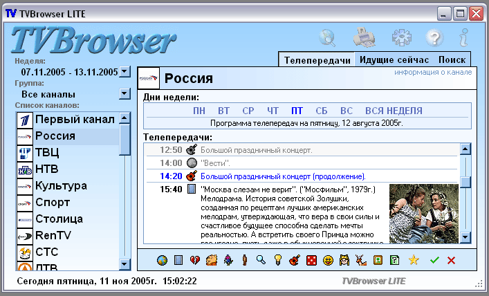Show ВСЯ НЕДЕЛЯ schedule
The width and height of the screenshot is (489, 296).
394,111
